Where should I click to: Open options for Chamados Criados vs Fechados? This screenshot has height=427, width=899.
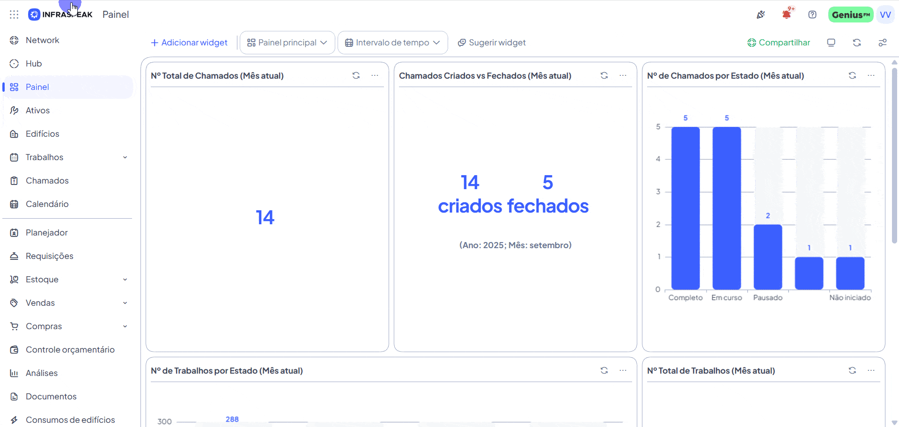(623, 75)
